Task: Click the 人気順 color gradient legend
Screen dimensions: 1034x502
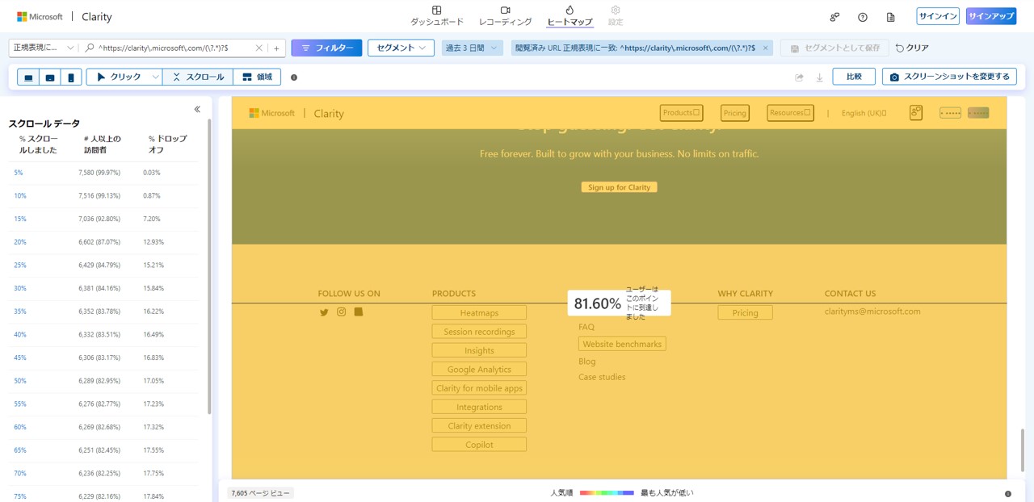Action: [607, 492]
